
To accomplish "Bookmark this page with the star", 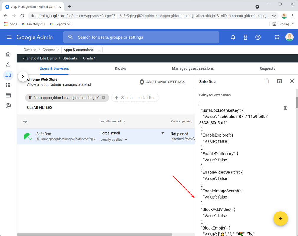I will [x=274, y=16].
